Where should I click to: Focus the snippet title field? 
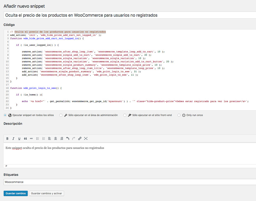point(130,15)
